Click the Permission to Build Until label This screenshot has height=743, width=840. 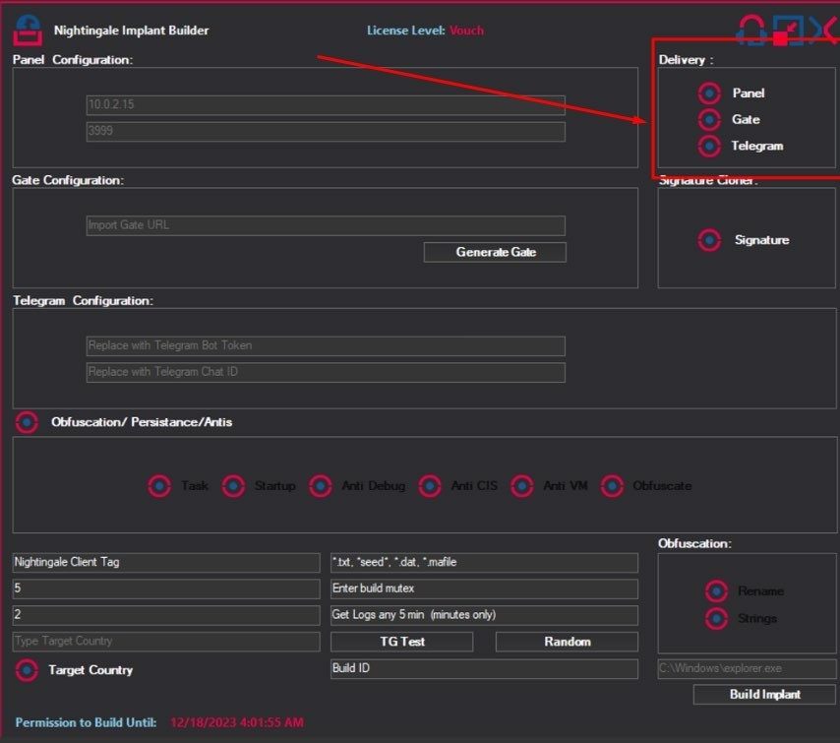tap(86, 722)
